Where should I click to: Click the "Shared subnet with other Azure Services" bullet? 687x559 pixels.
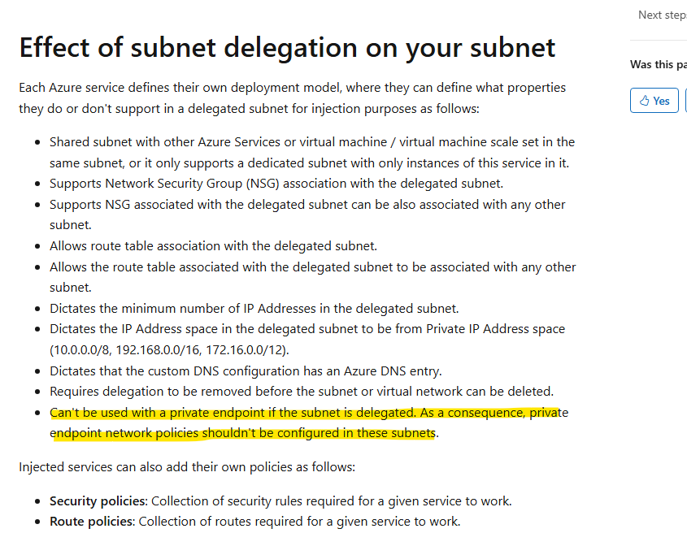312,152
